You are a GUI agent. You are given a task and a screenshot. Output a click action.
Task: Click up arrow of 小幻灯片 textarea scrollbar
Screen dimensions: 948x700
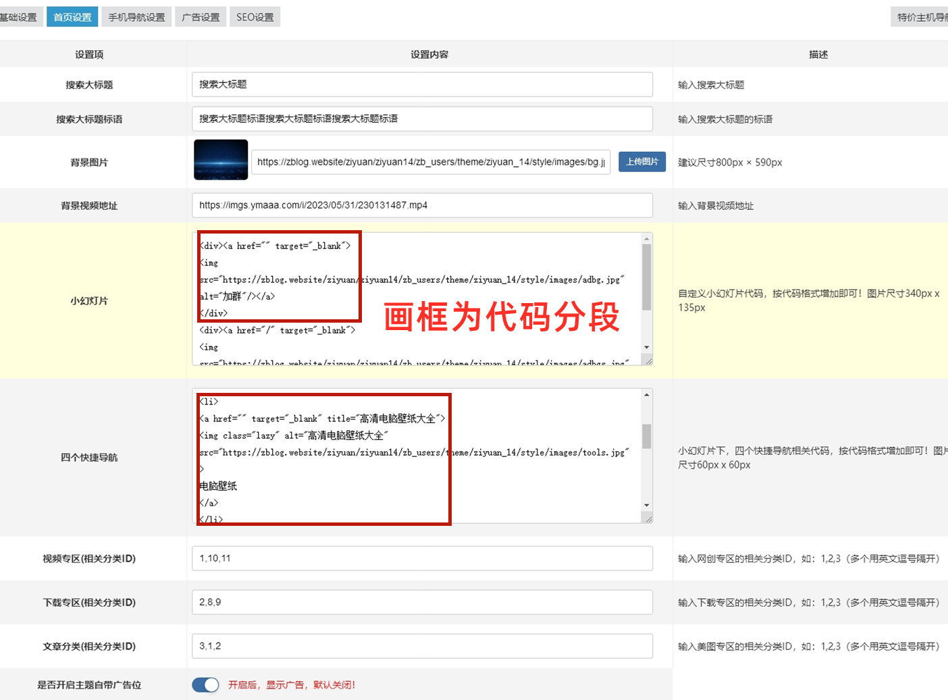click(x=647, y=238)
